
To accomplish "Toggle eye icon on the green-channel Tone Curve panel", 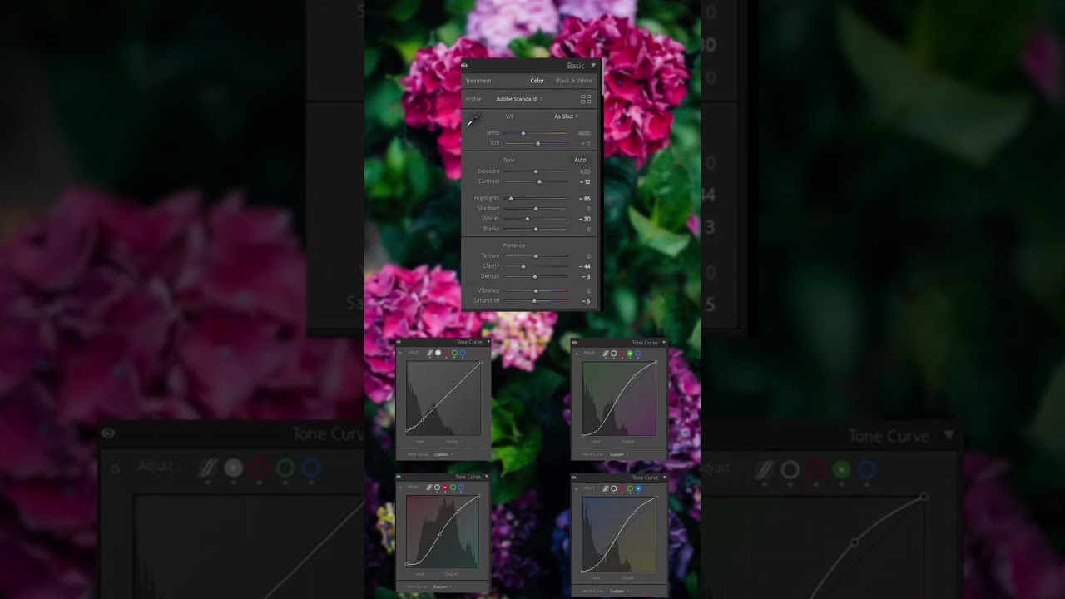I will 574,342.
